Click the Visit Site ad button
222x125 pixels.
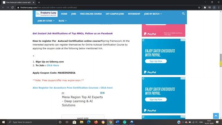pyautogui.click(x=83, y=118)
